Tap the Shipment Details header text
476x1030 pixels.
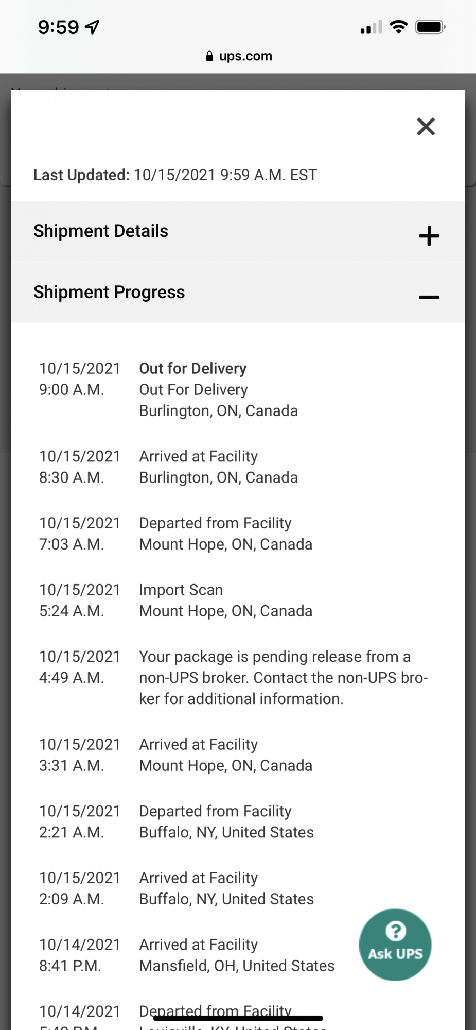coord(101,231)
